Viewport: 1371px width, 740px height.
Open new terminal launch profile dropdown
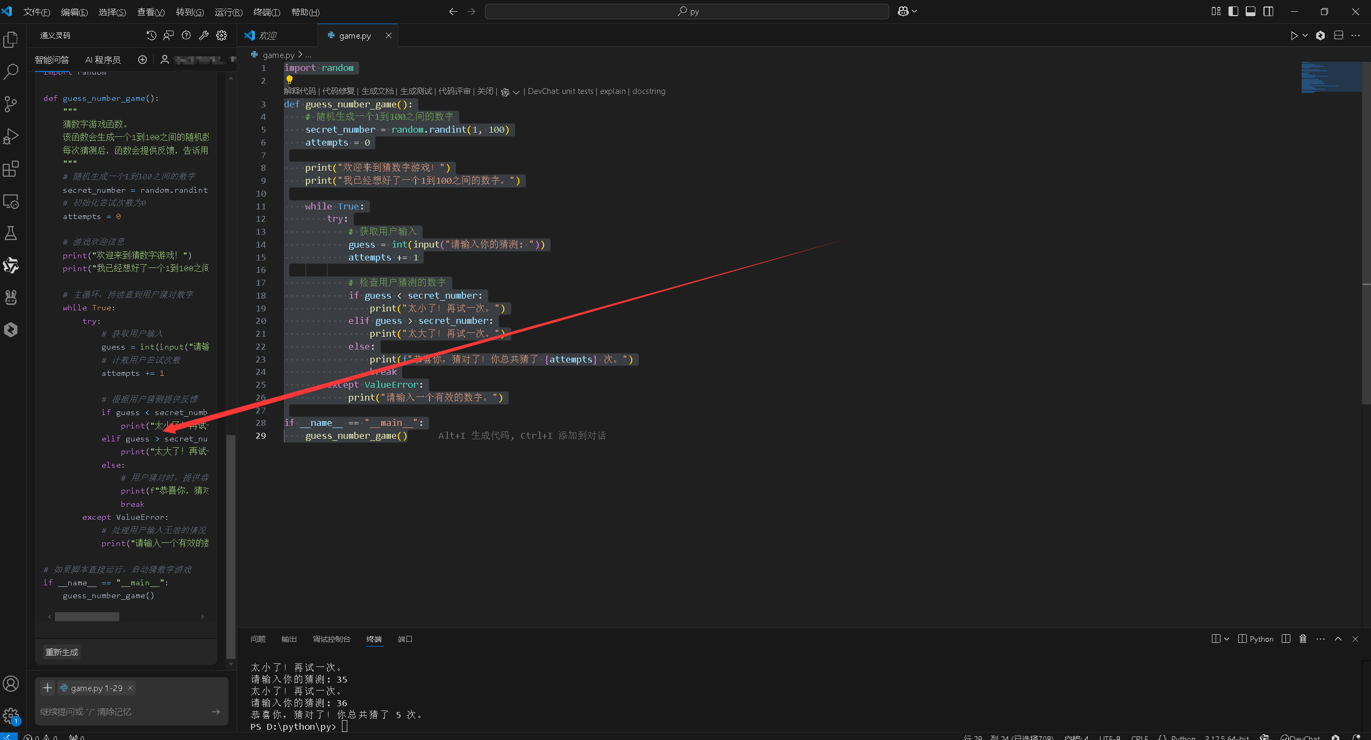1226,639
